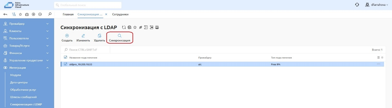Screen dimensions: 392x108
Task: Switch to the Сотрудники tab
Action: 120,14
